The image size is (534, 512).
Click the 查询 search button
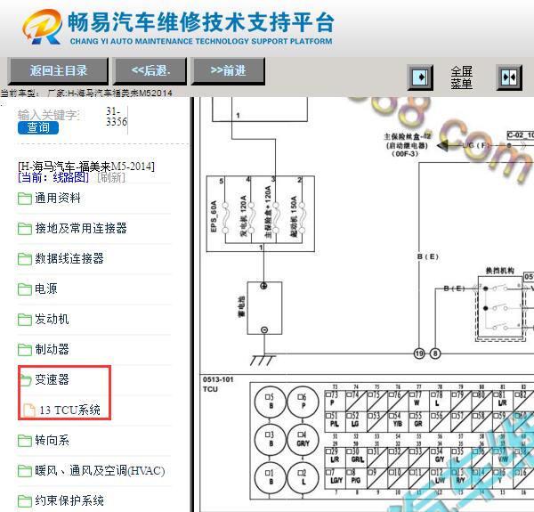[38, 127]
